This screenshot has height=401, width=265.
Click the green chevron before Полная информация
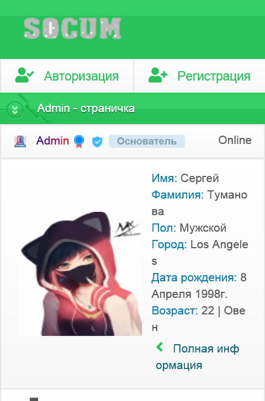click(160, 347)
